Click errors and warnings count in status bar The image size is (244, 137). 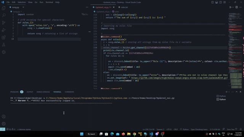[x=11, y=129]
